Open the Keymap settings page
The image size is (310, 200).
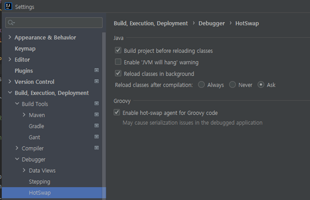pyautogui.click(x=25, y=48)
